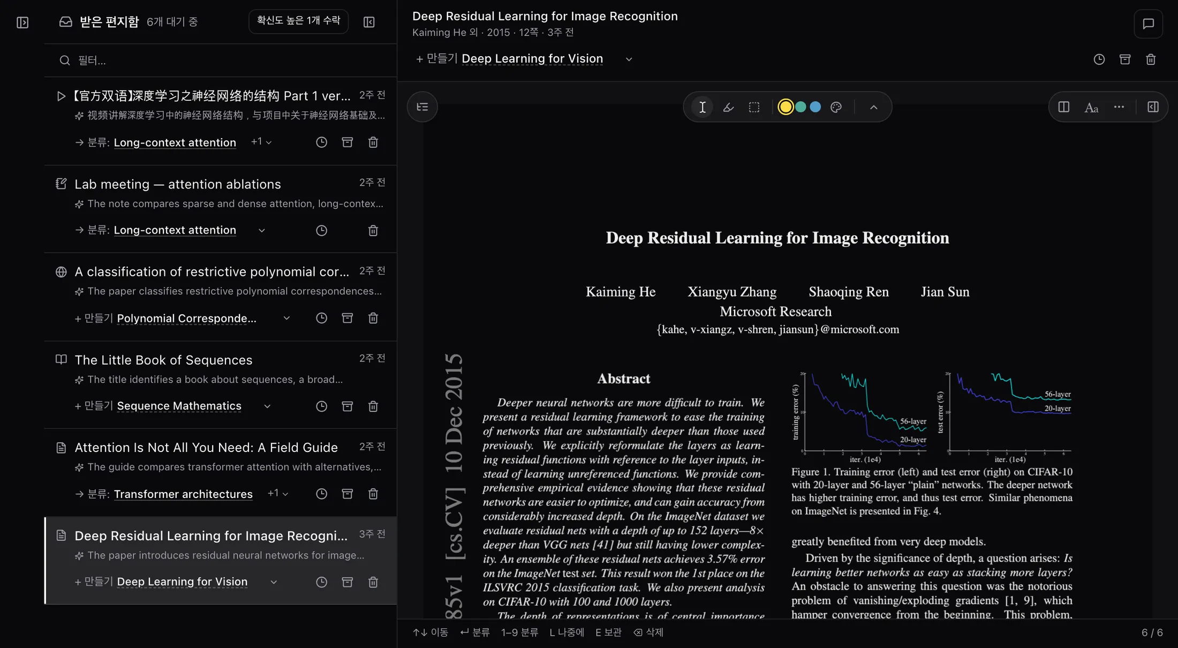The height and width of the screenshot is (648, 1178).
Task: Open the color palette picker
Action: [836, 107]
